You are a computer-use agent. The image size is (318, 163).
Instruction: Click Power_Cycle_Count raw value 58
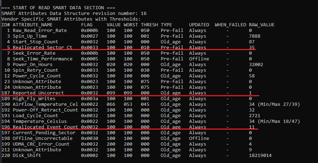click(x=252, y=76)
